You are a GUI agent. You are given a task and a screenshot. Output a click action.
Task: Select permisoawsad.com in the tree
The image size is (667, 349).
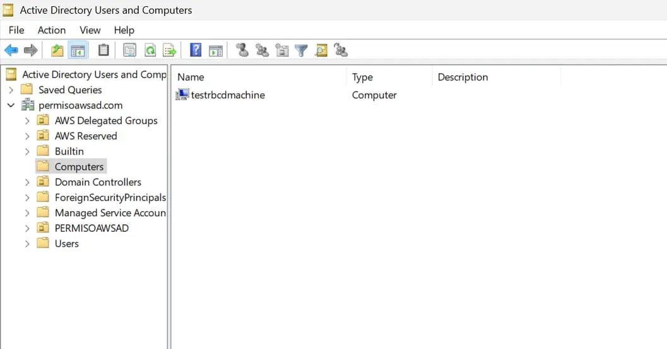[x=80, y=105]
